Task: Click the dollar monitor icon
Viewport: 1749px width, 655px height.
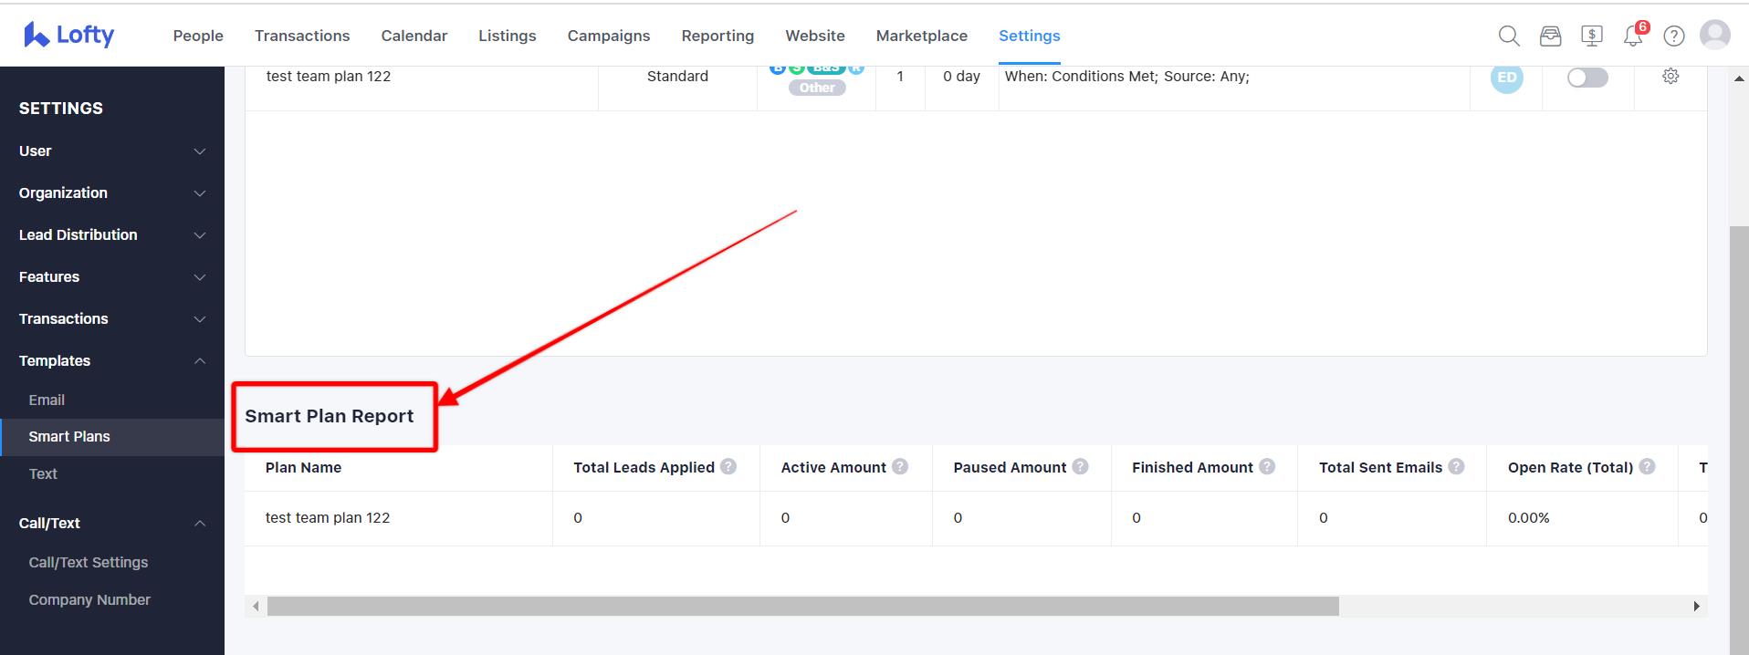Action: [x=1592, y=36]
